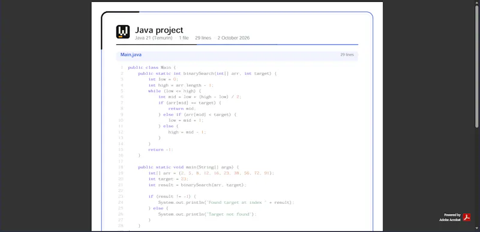The height and width of the screenshot is (232, 480).
Task: Click the line 'if (arr[mid] == target) {'
Action: 190,103
